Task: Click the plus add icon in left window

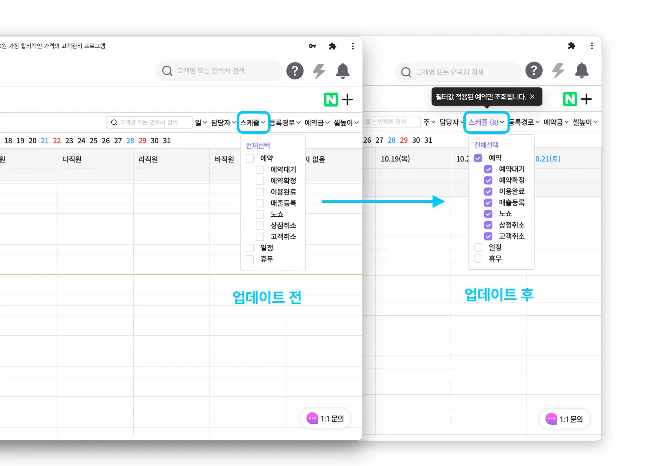Action: tap(347, 100)
